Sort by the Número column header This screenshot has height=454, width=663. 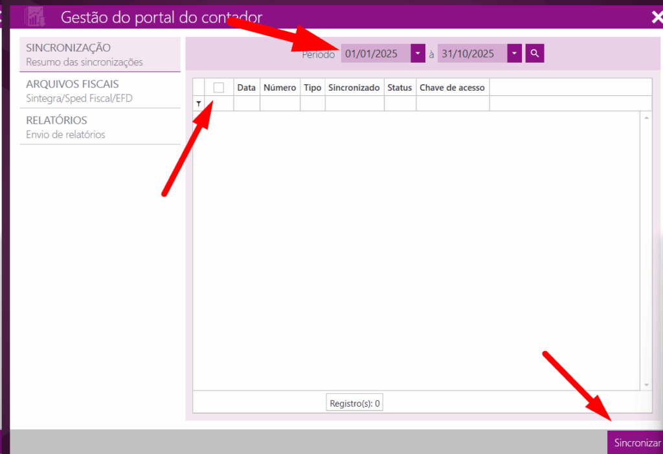point(280,87)
